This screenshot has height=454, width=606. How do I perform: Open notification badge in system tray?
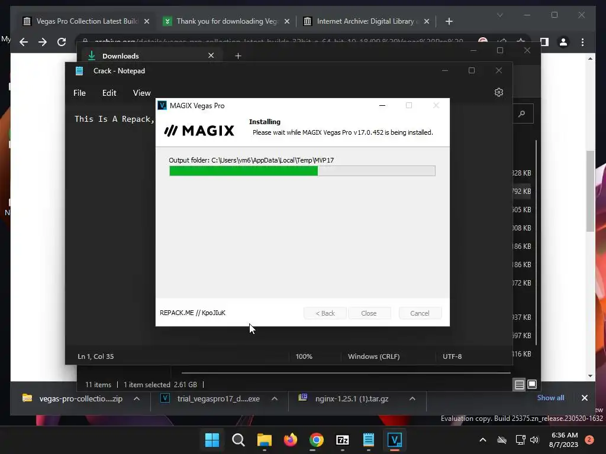[589, 440]
